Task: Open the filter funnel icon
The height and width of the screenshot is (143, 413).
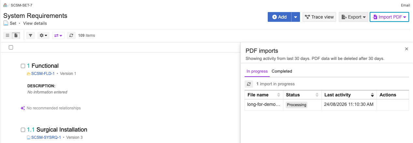Action: 30,35
